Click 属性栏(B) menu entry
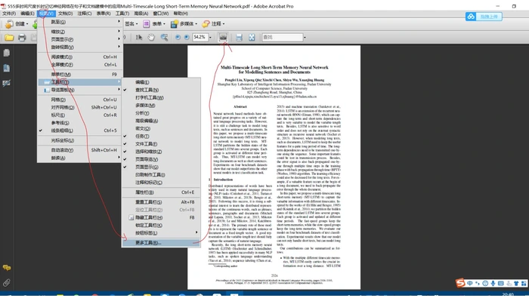Image resolution: width=529 pixels, height=298 pixels. 161,192
